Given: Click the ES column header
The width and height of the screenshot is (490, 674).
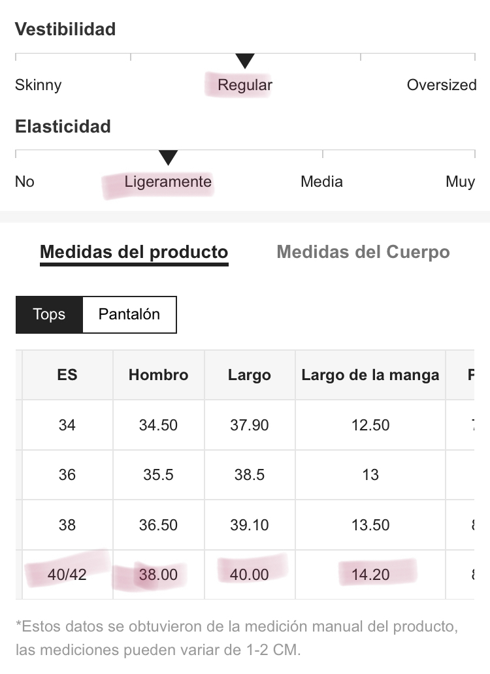Looking at the screenshot, I should (x=67, y=375).
